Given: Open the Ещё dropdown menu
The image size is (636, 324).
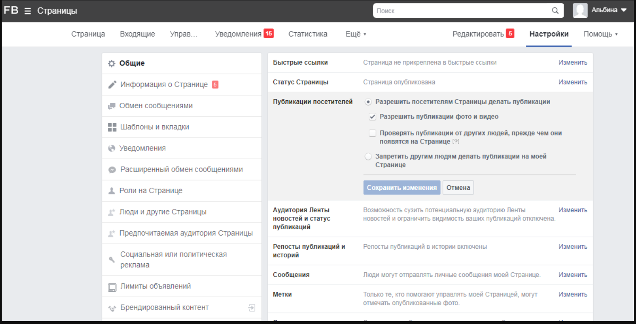Looking at the screenshot, I should point(356,34).
